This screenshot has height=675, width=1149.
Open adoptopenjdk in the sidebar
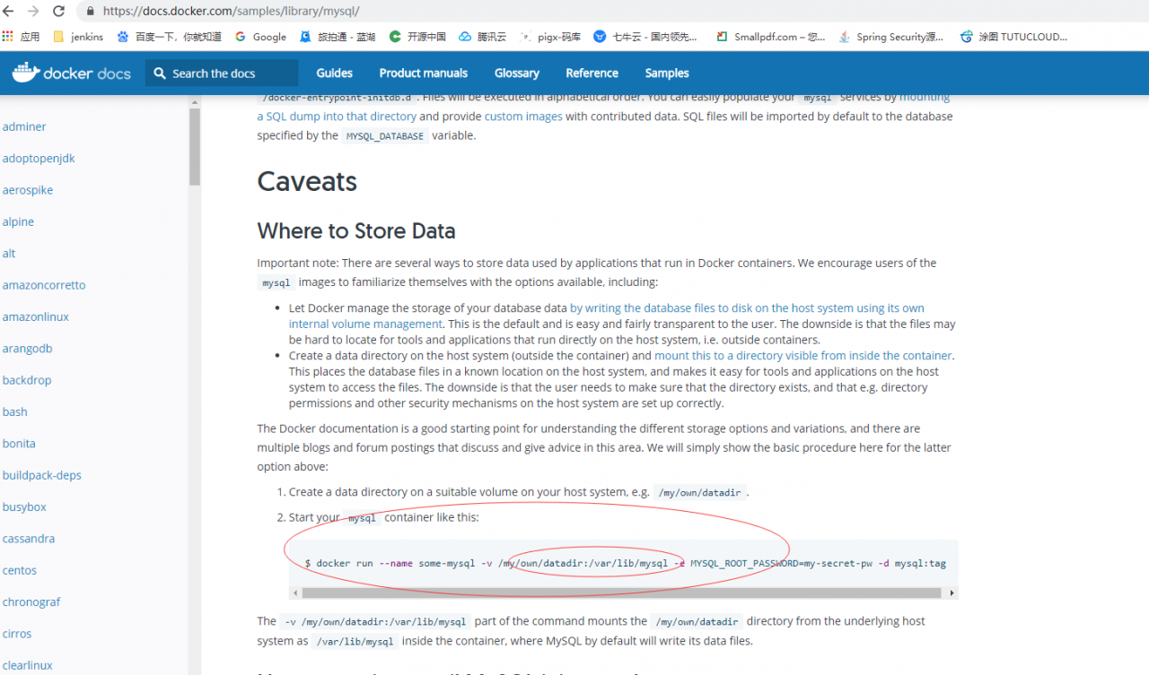tap(39, 158)
